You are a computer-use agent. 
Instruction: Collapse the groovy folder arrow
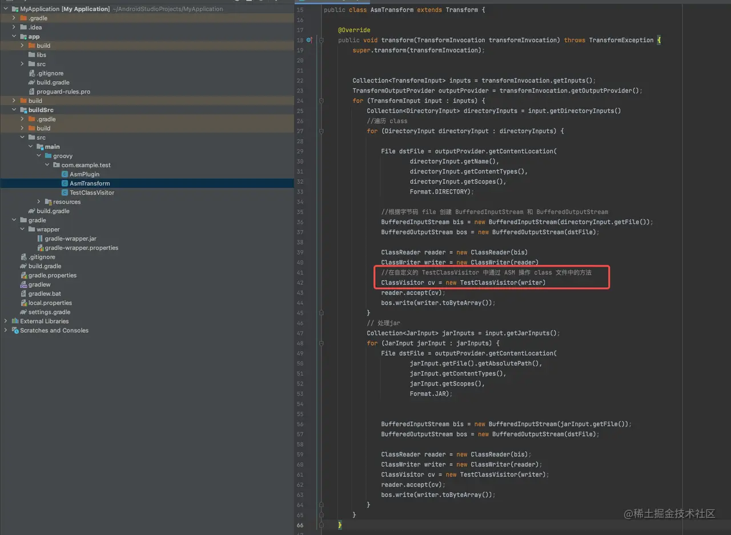tap(39, 156)
